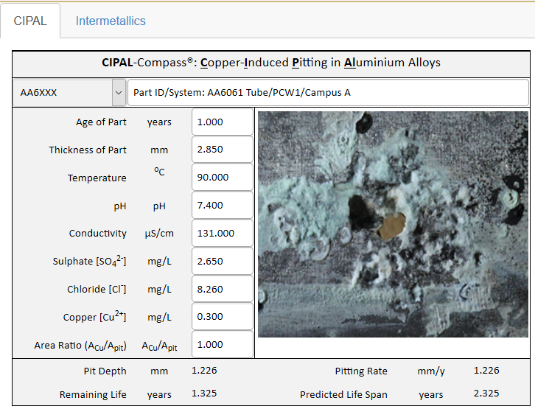Click the pH value field

coord(222,206)
